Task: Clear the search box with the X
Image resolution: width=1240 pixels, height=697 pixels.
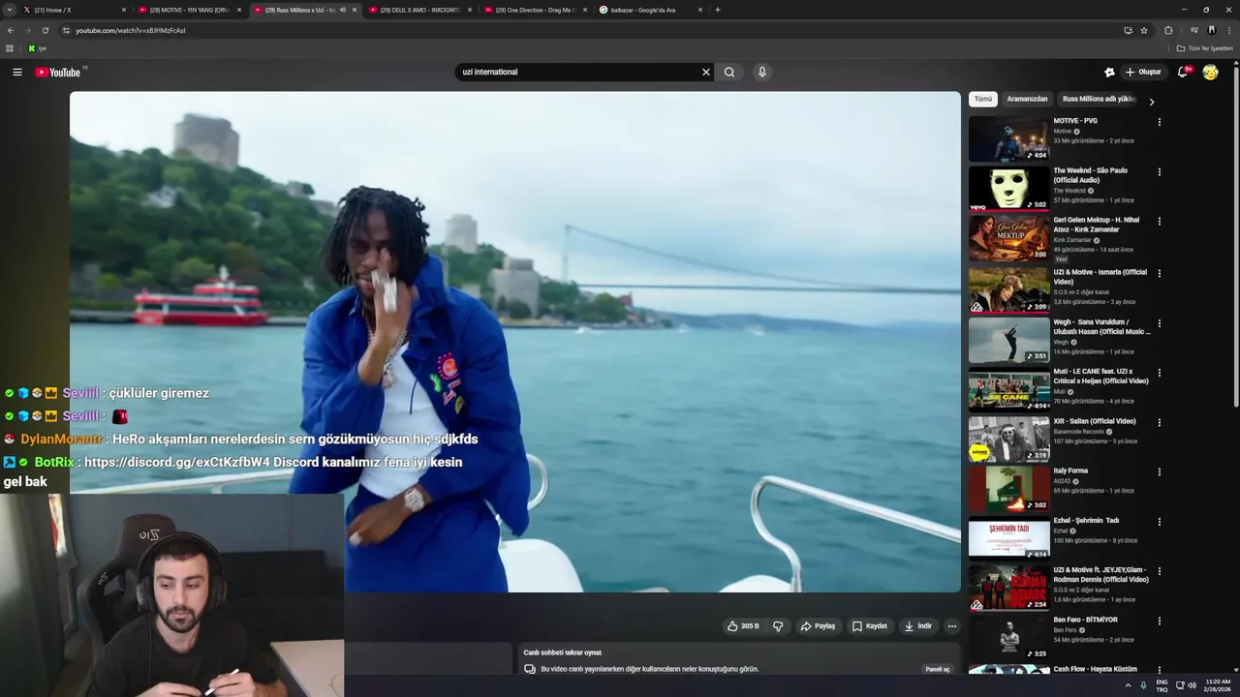Action: click(x=706, y=72)
